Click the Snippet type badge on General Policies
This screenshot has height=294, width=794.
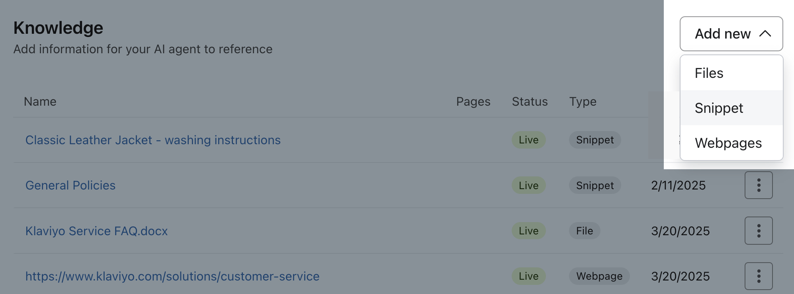595,185
